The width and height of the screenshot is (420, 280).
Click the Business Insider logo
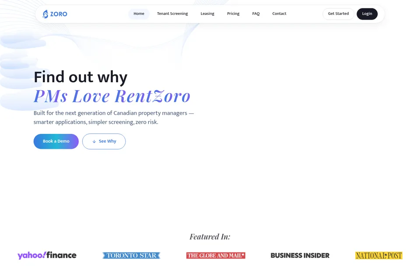tap(300, 255)
